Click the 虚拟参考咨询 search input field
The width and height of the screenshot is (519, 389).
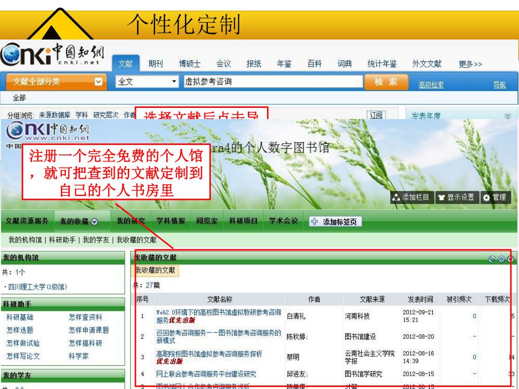point(273,82)
